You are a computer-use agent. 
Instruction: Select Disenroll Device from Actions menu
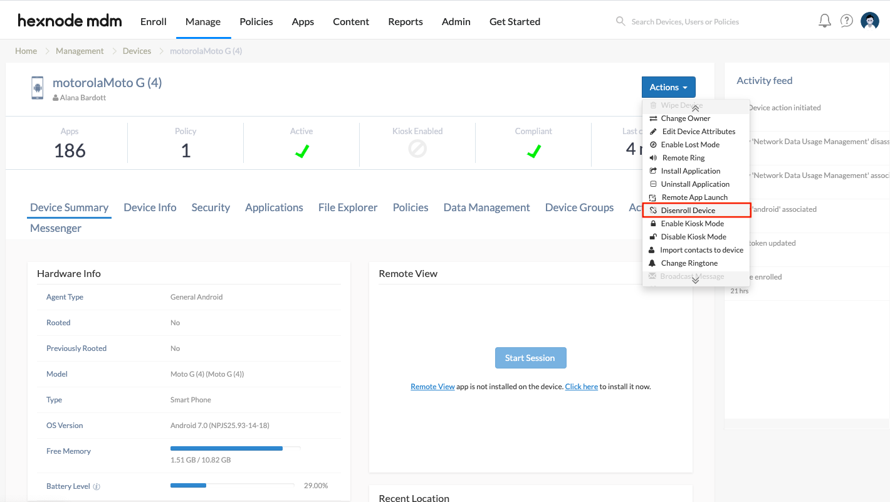pyautogui.click(x=696, y=211)
